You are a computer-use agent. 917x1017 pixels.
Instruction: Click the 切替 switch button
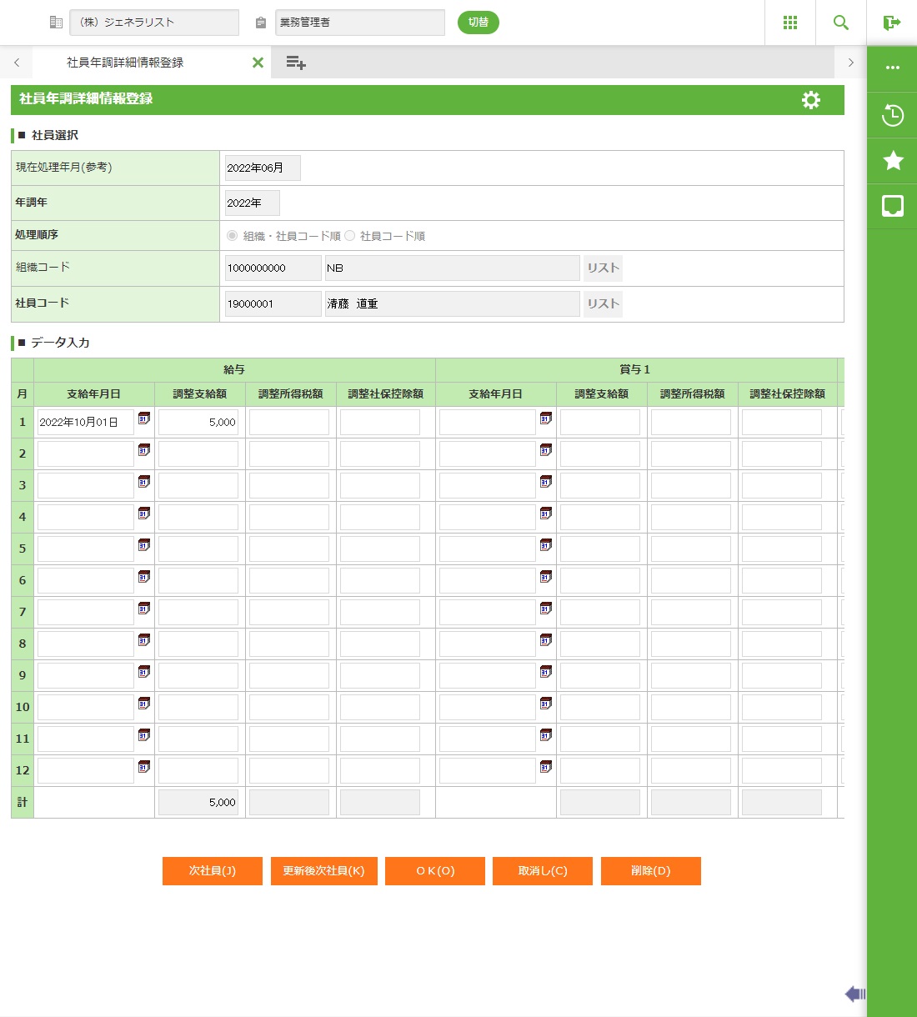(x=479, y=23)
